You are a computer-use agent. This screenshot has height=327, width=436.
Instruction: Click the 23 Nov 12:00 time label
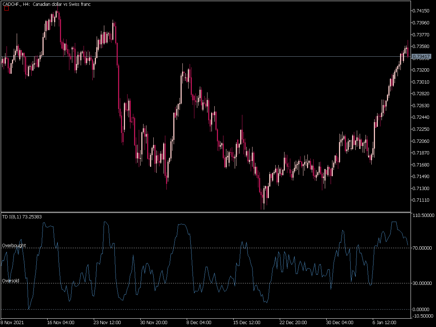(x=107, y=322)
